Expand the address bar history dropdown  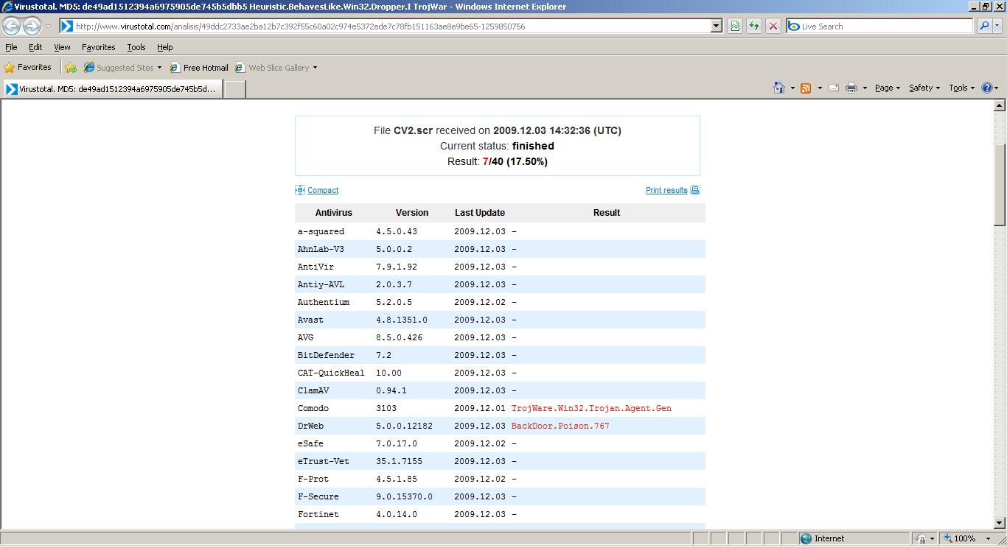click(716, 26)
